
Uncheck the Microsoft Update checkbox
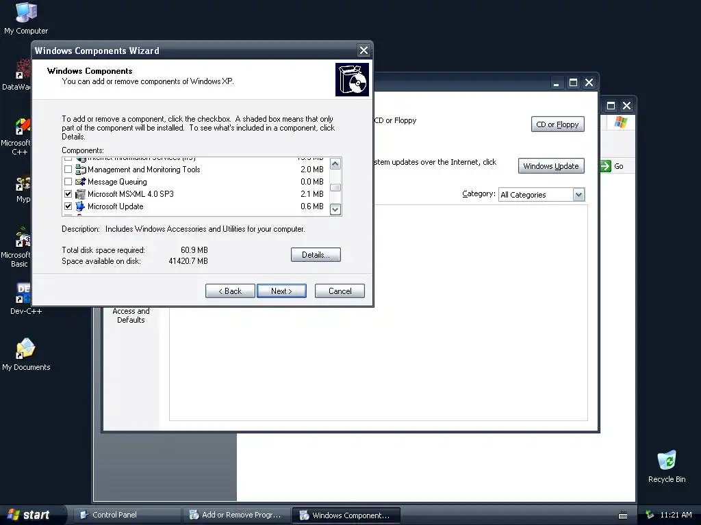[68, 206]
